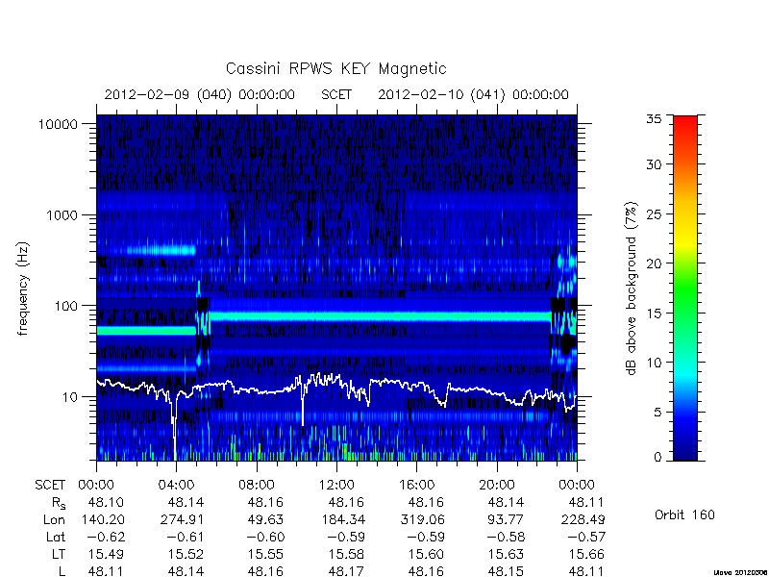Image resolution: width=769 pixels, height=577 pixels.
Task: Click the local time value '15.58'
Action: click(x=346, y=554)
